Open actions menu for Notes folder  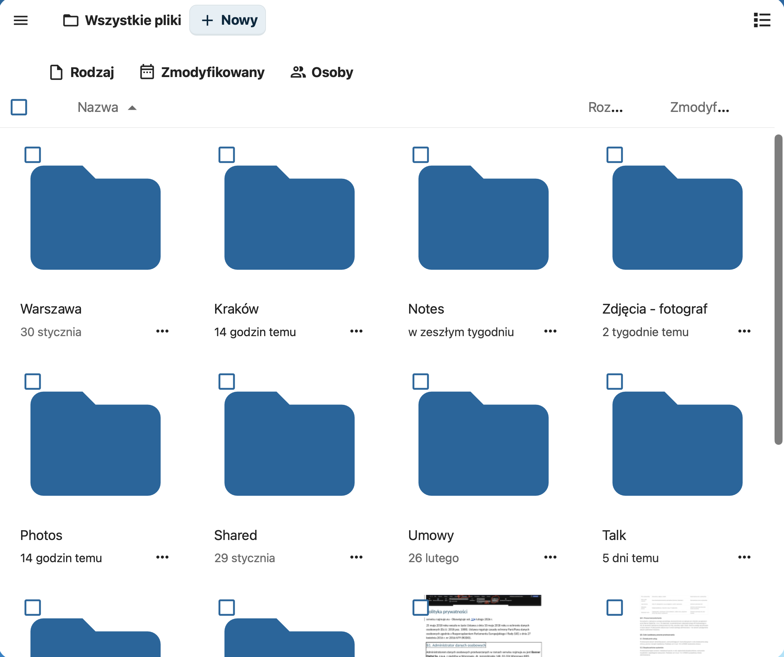click(550, 331)
